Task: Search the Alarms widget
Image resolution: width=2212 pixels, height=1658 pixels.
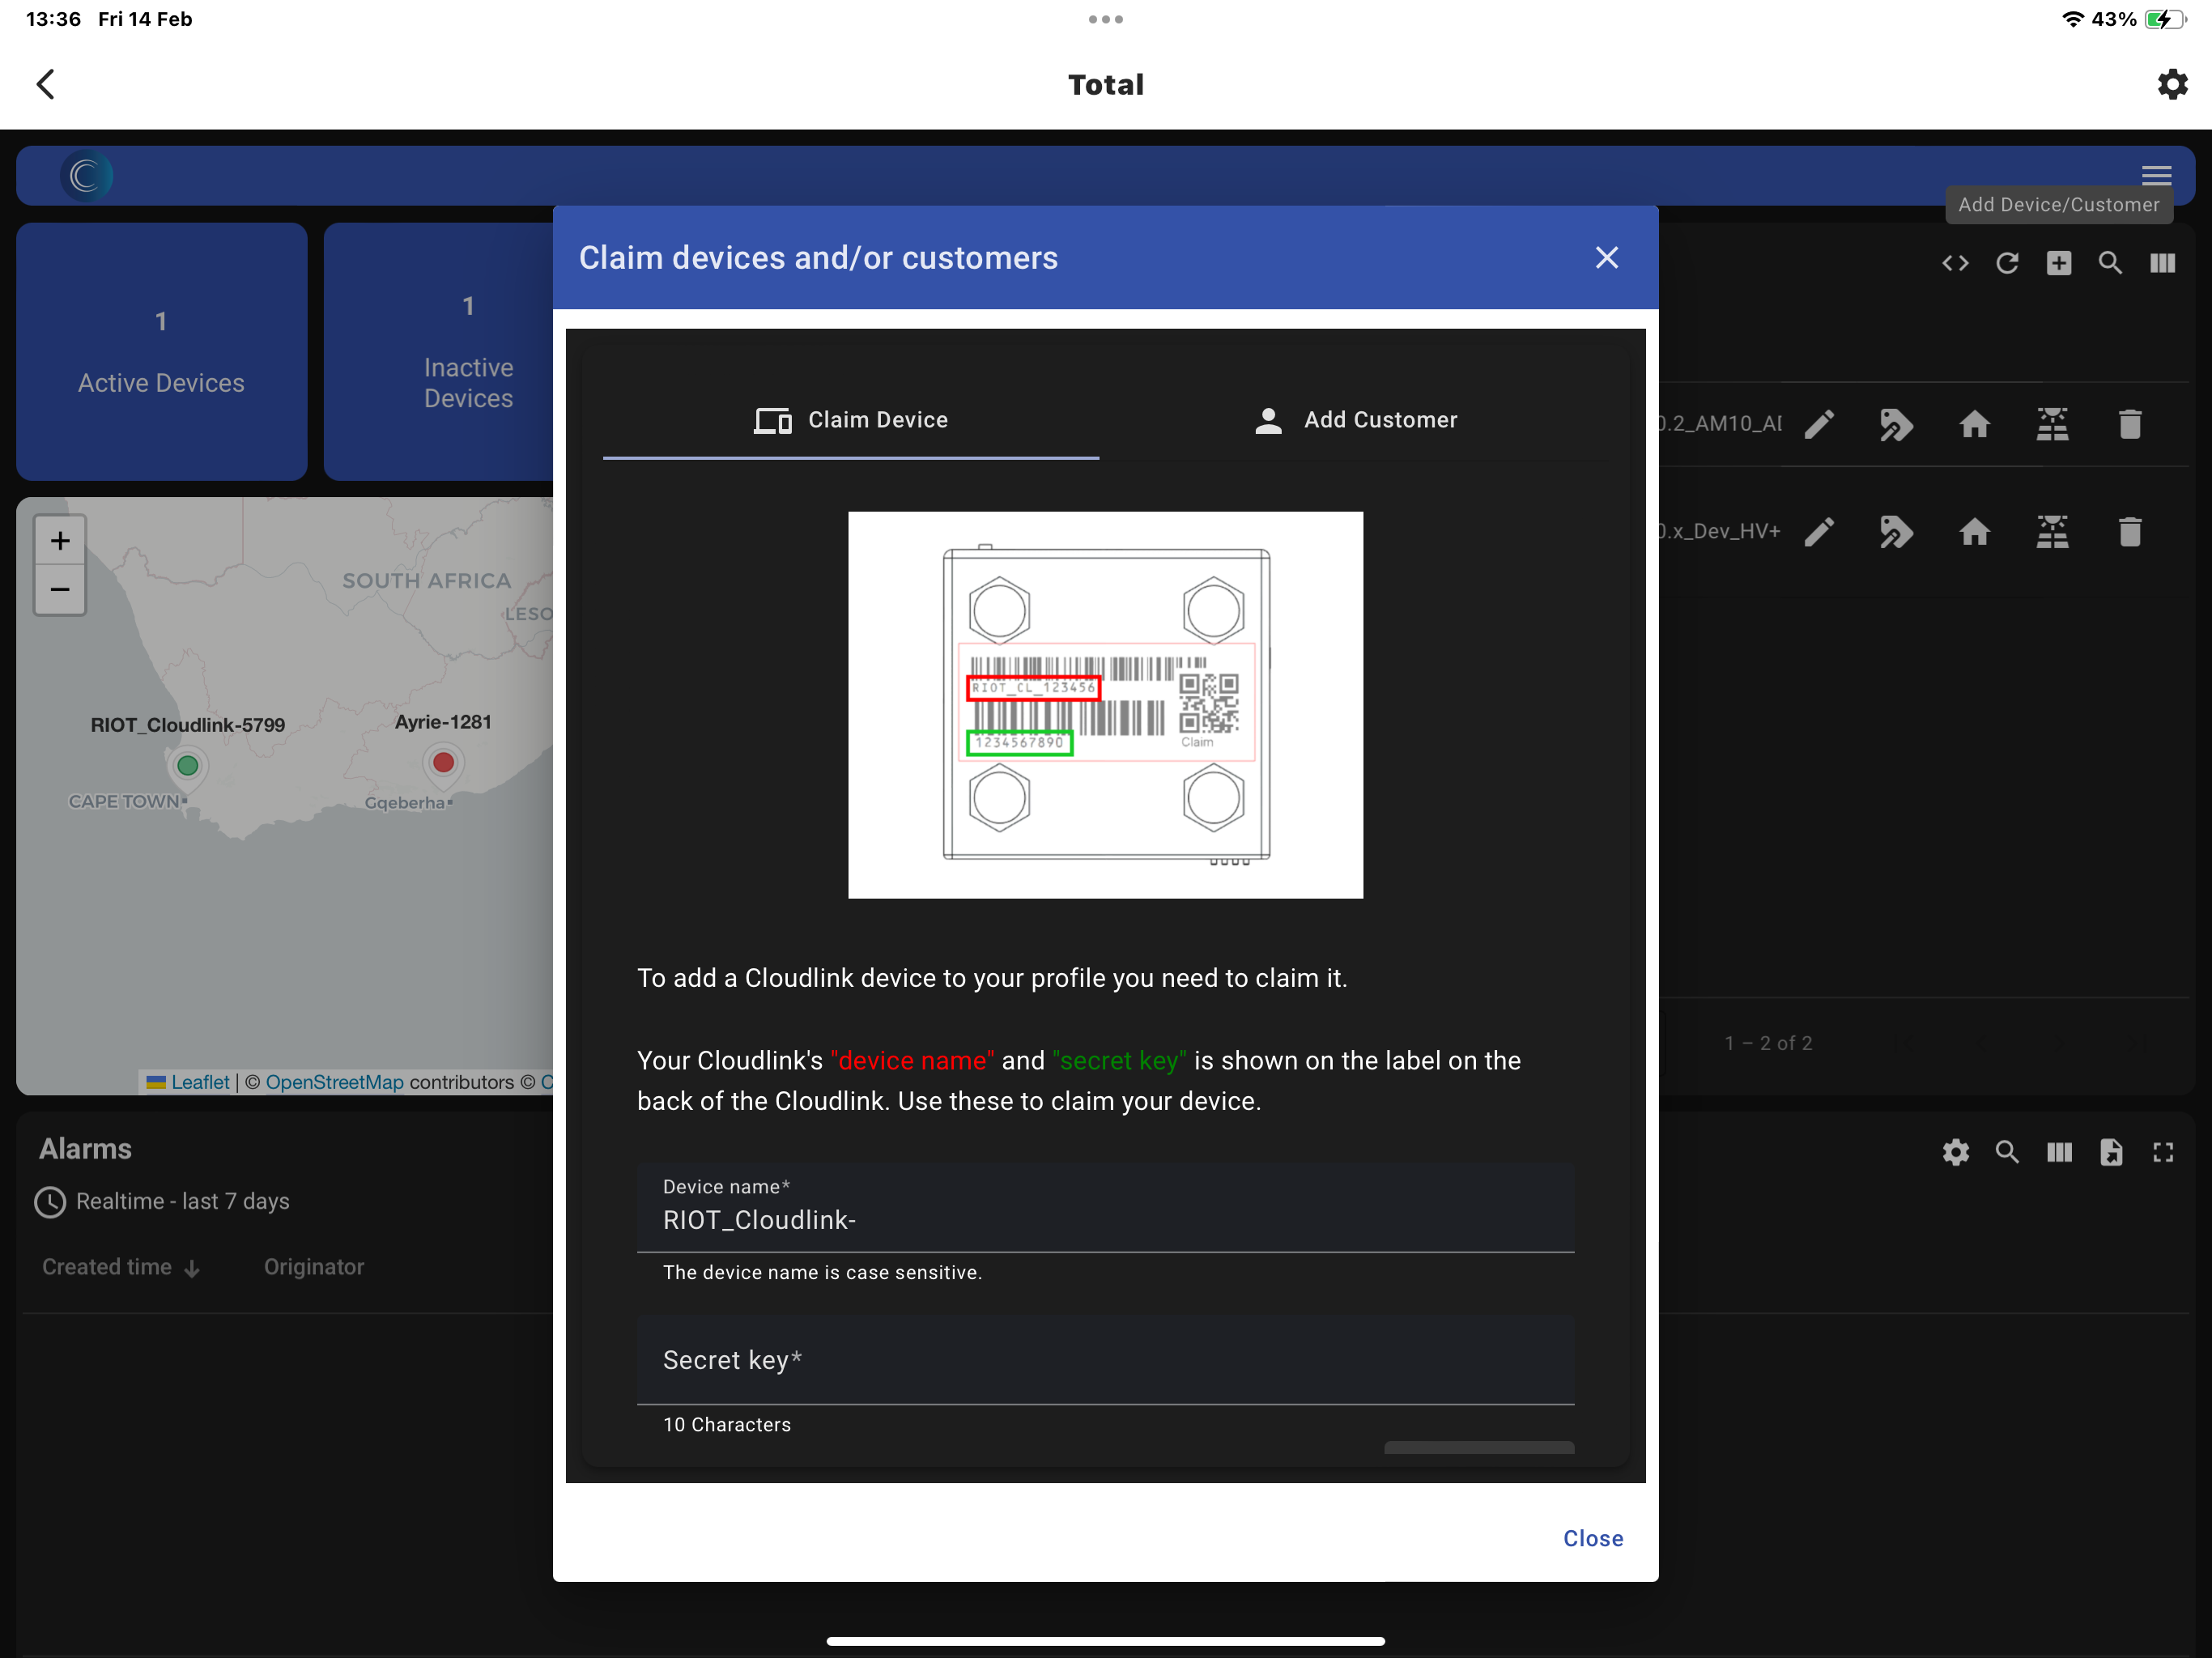Action: coord(2007,1152)
